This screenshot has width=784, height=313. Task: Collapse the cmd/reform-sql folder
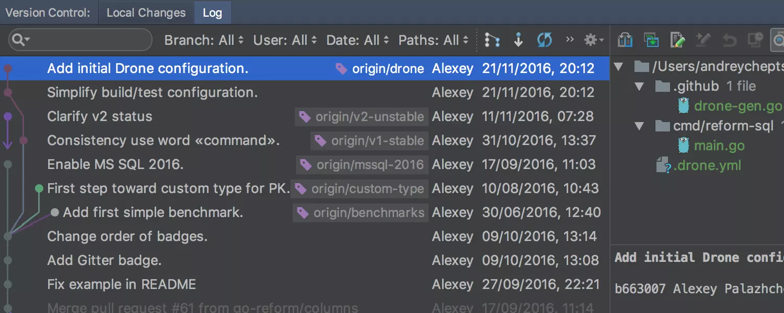pyautogui.click(x=639, y=126)
